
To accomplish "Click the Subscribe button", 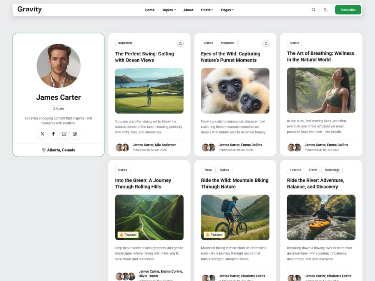I will [348, 10].
